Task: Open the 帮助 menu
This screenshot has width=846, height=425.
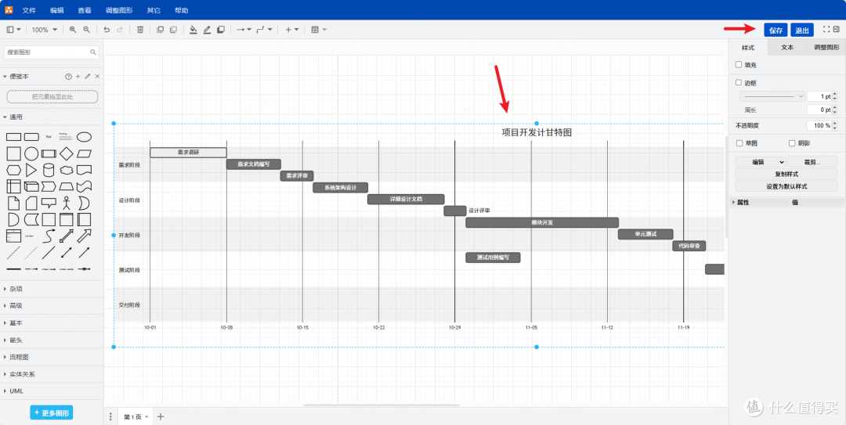Action: click(182, 10)
